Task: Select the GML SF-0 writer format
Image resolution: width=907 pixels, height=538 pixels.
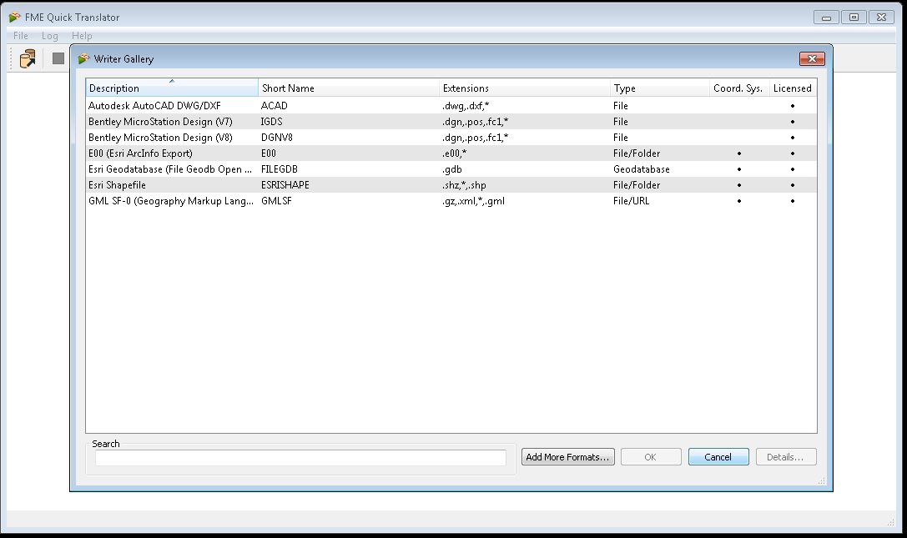Action: coord(167,200)
